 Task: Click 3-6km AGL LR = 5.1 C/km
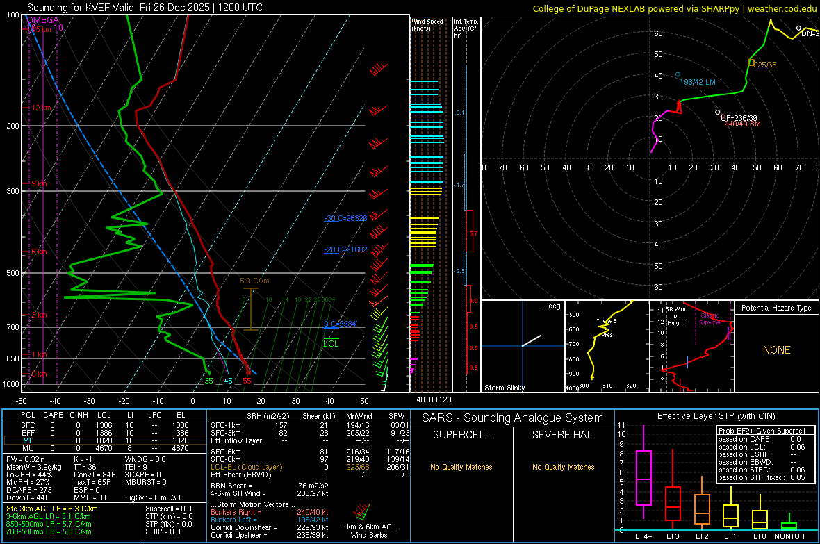[x=49, y=516]
